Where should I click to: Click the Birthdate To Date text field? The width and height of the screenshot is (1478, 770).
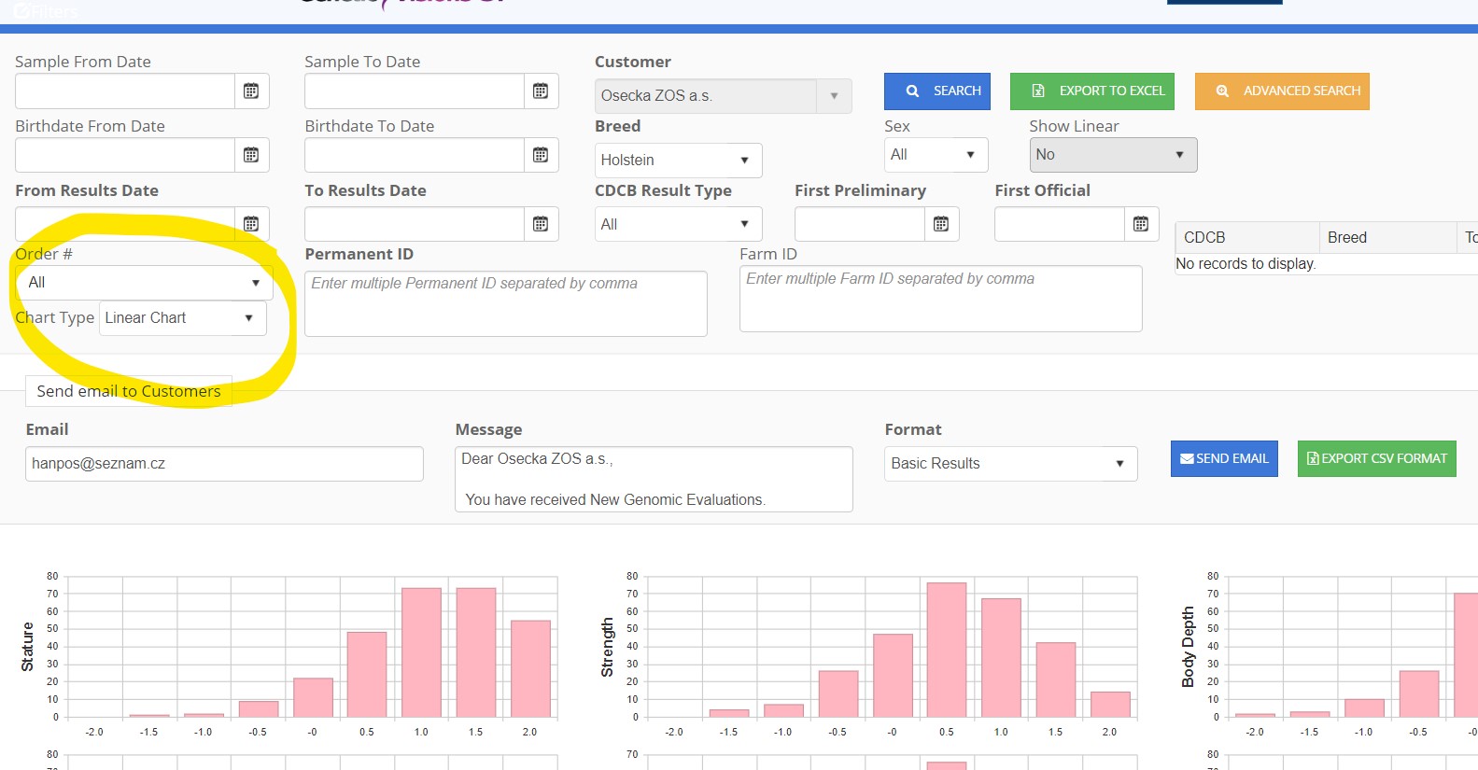tap(415, 155)
